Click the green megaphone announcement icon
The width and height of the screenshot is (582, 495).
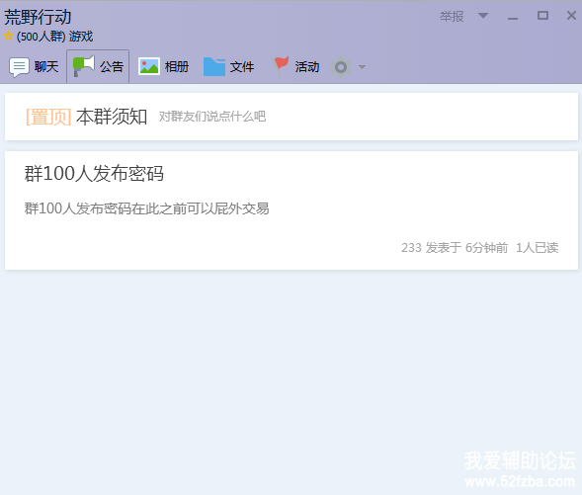point(84,66)
